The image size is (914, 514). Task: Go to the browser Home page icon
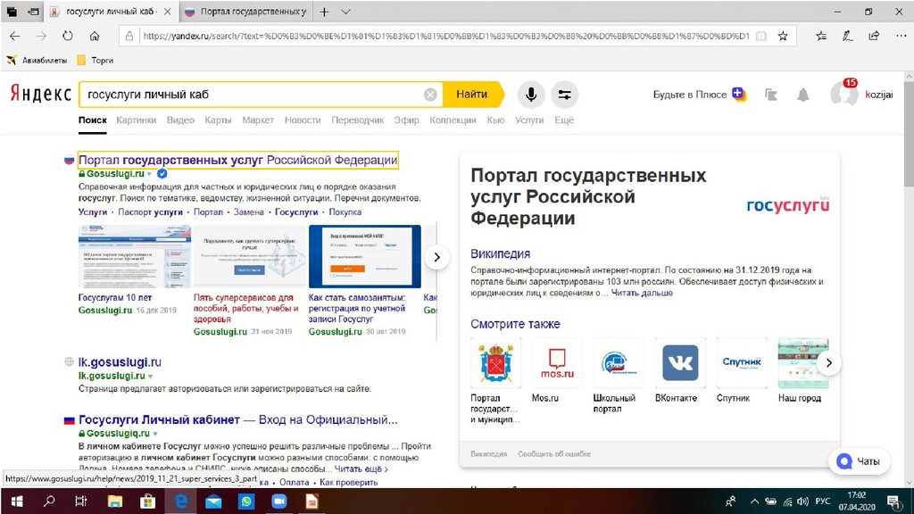[95, 36]
